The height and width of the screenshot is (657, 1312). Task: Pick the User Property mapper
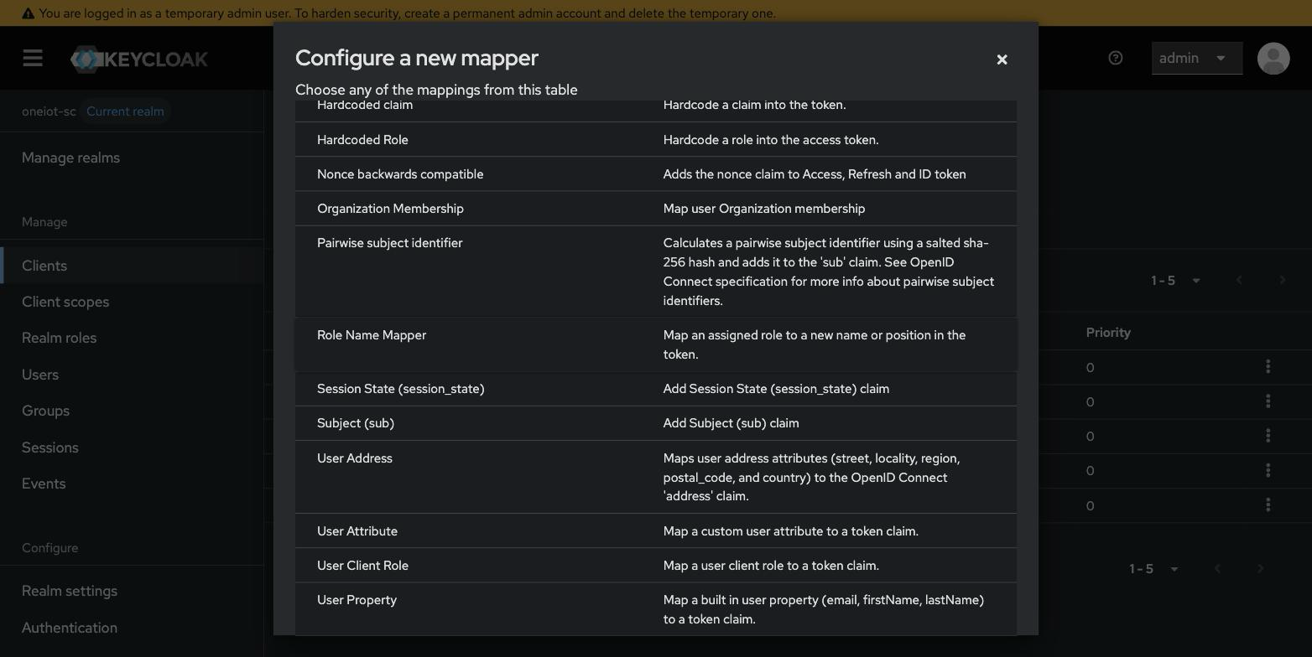click(x=656, y=609)
